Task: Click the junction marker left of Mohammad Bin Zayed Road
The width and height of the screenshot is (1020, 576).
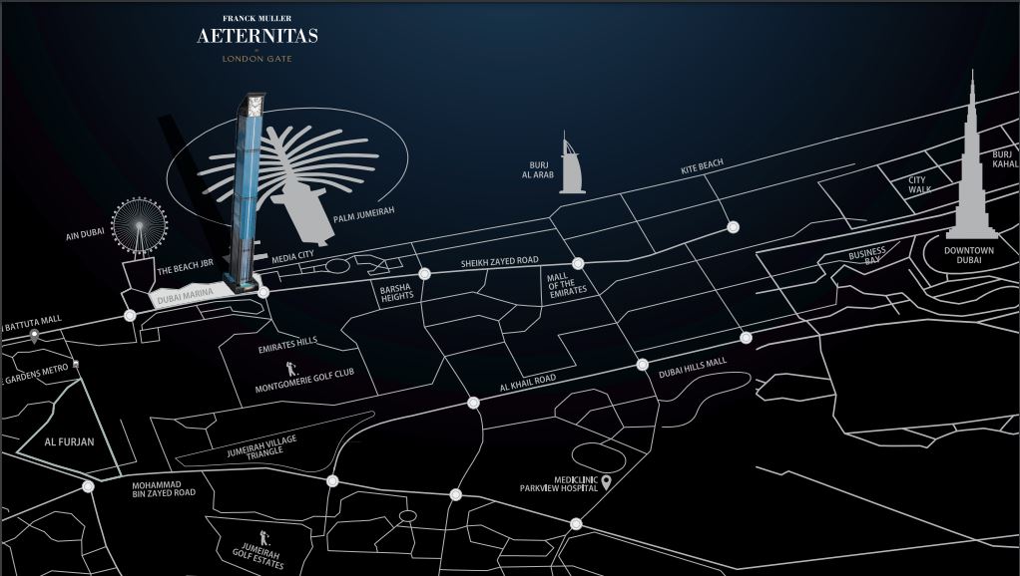Action: [88, 486]
